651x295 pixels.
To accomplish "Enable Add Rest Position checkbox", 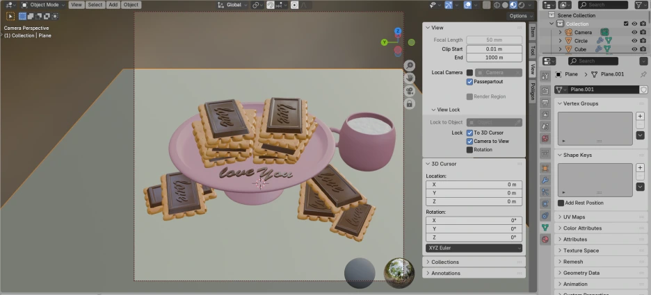I will click(561, 203).
